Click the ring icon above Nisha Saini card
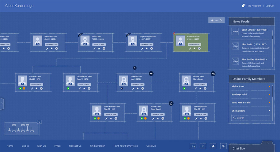The width and height of the screenshot is (280, 152). 171,103
